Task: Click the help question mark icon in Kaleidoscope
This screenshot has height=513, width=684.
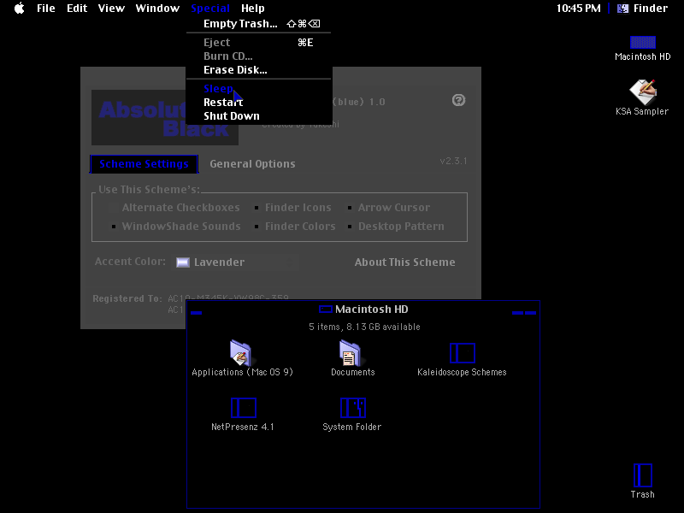Action: click(458, 100)
